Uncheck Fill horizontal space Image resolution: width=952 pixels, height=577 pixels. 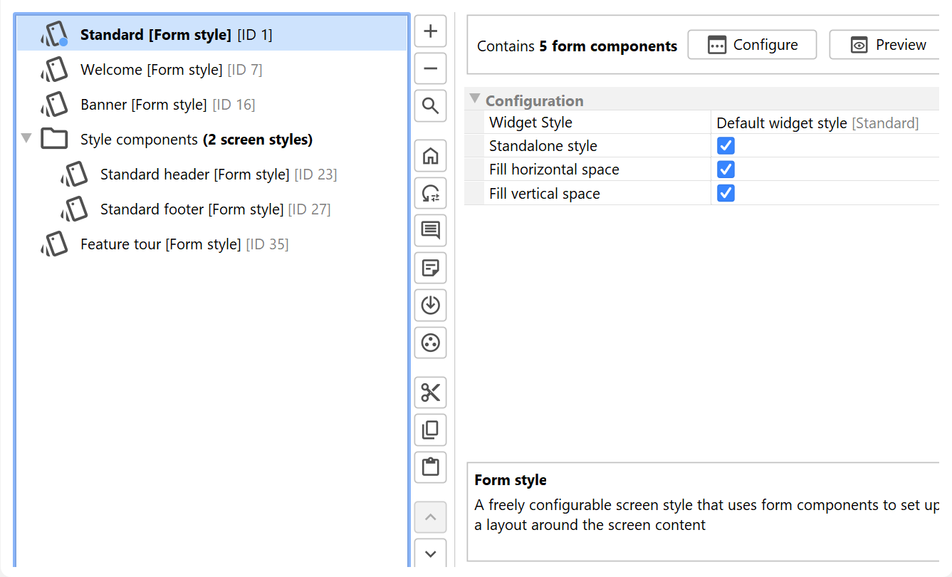pyautogui.click(x=726, y=170)
